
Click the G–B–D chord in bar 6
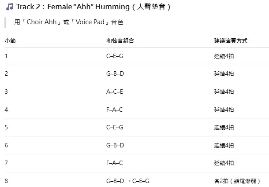(x=115, y=145)
